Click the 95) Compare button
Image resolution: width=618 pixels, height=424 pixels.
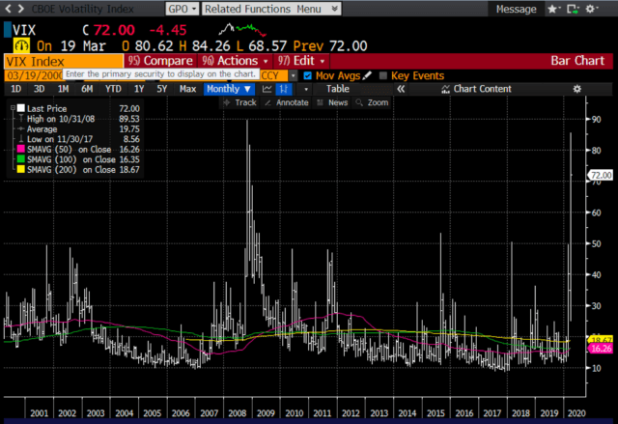coord(160,61)
